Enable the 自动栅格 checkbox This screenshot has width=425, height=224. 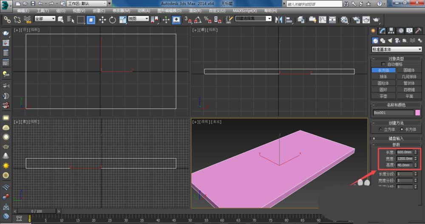click(x=383, y=64)
